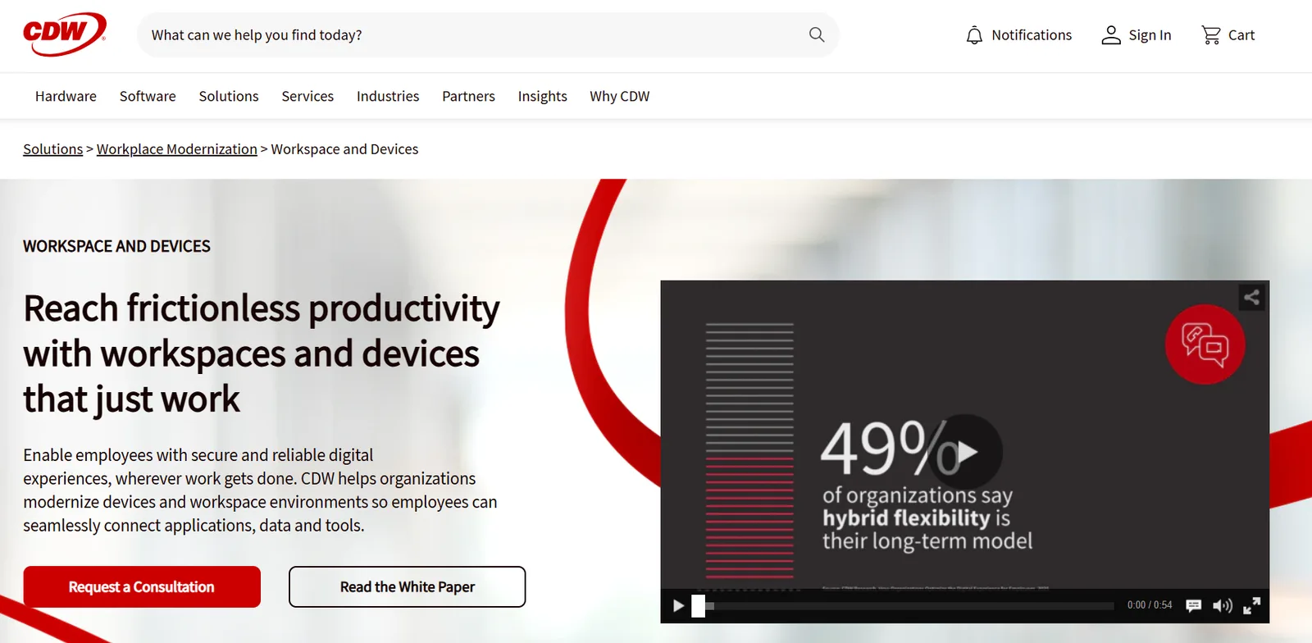Follow the Solutions breadcrumb link
Screen dimensions: 1312x643
tap(52, 149)
